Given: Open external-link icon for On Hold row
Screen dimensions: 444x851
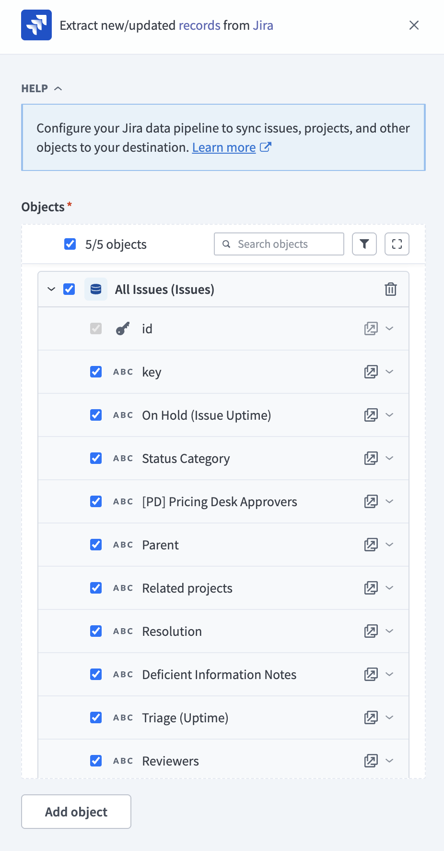Looking at the screenshot, I should coord(371,415).
